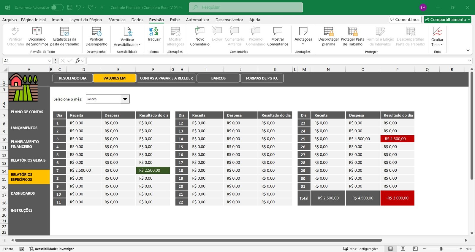Open Dicionário de Sinônimos
The image size is (475, 252).
pos(37,31)
